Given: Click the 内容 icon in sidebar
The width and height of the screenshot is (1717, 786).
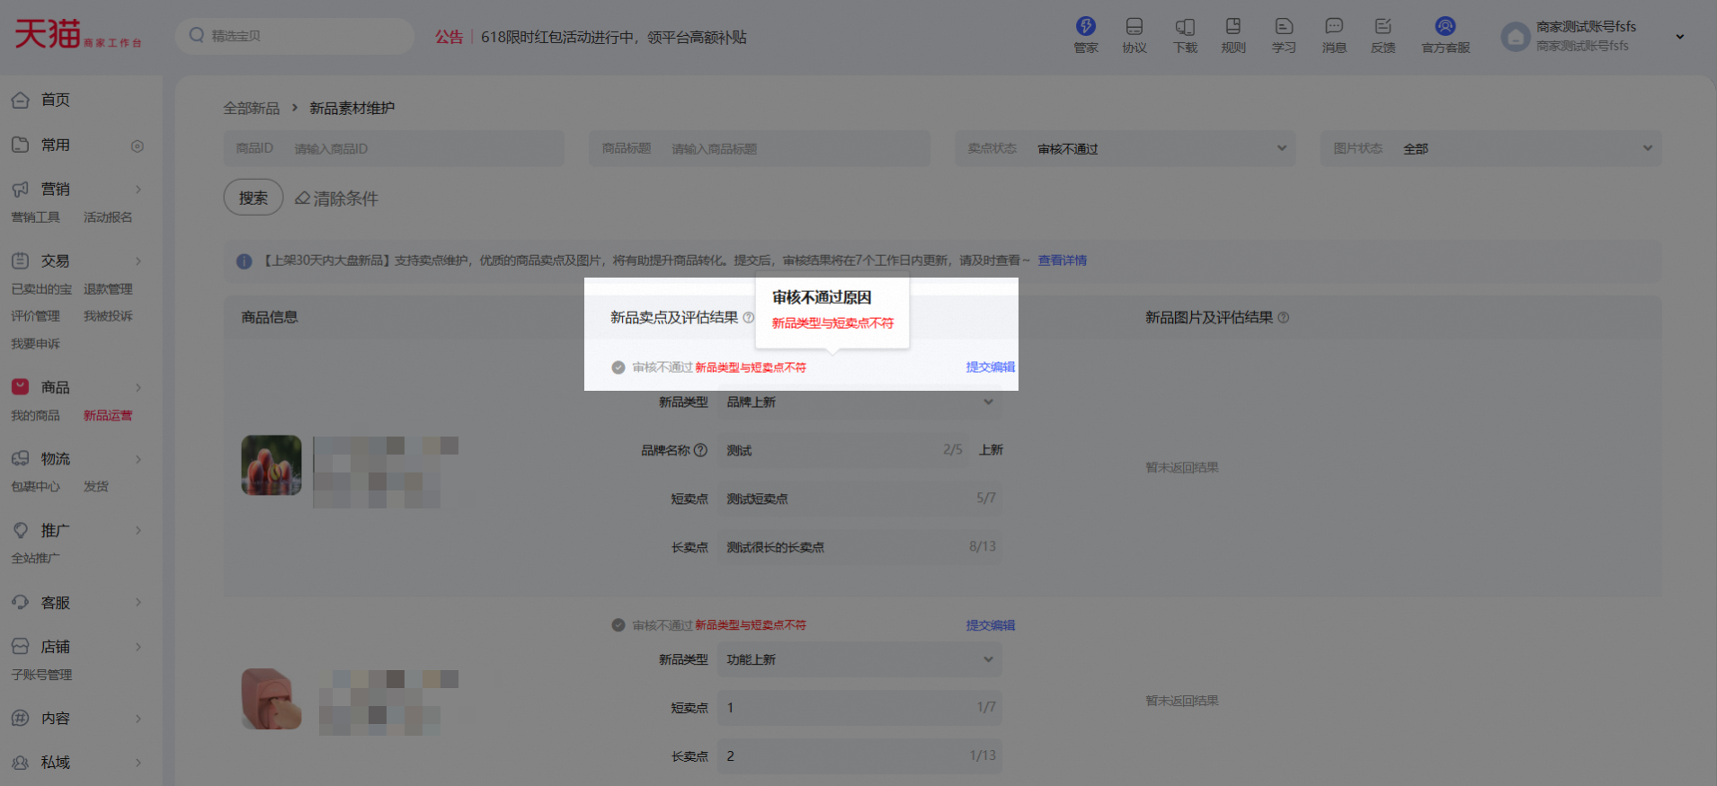Looking at the screenshot, I should pyautogui.click(x=21, y=718).
